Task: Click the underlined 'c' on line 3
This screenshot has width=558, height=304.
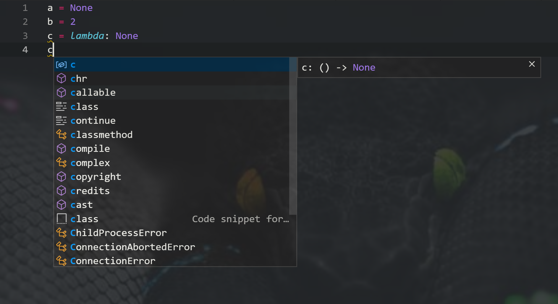Action: (50, 36)
